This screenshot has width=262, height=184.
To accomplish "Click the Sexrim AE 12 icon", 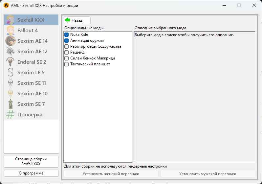I will (11, 52).
